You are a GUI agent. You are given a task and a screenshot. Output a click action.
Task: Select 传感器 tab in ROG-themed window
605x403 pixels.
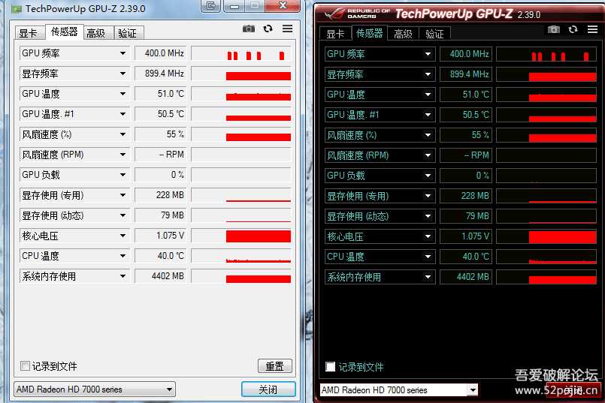[x=369, y=33]
